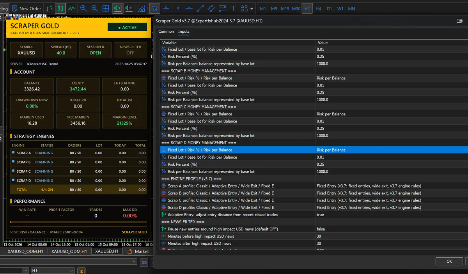Screen dimensions: 468x274
Task: Confirm settings with the OK button
Action: click(x=449, y=261)
